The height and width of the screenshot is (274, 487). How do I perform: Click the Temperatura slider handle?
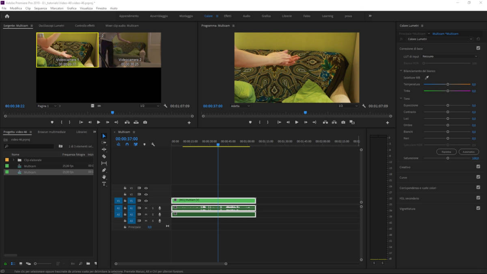tap(448, 84)
